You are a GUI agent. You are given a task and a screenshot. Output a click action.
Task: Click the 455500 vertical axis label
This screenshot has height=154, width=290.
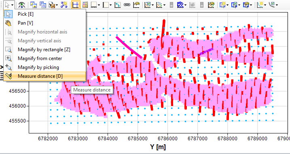tap(17, 121)
